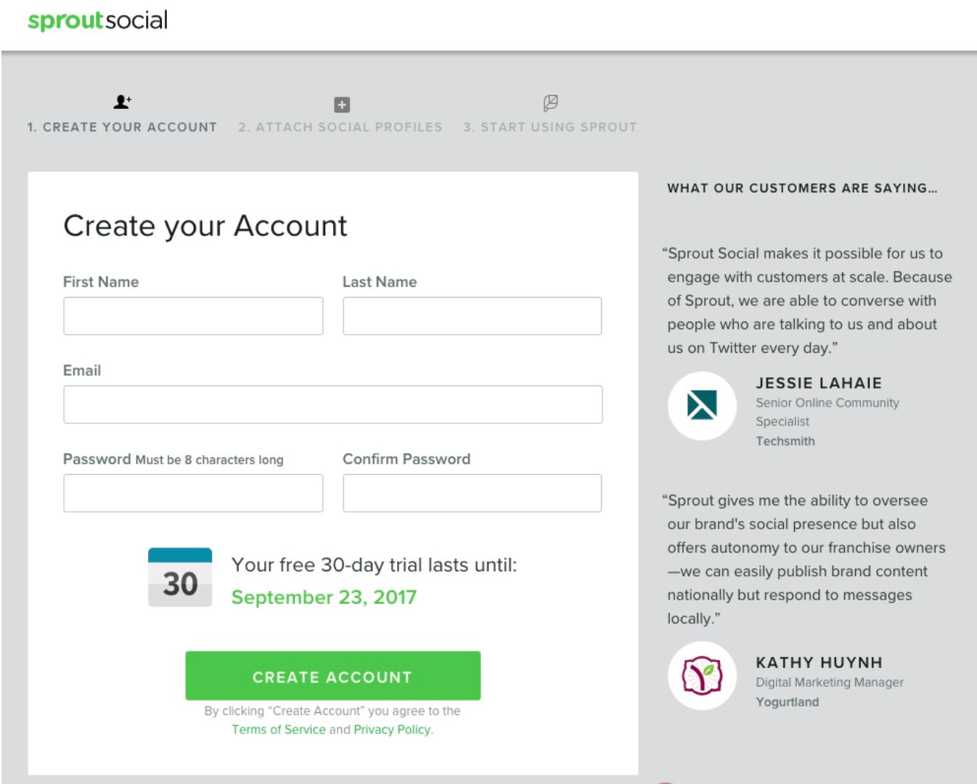Click the Sprout Social logo
This screenshot has width=977, height=784.
point(97,20)
